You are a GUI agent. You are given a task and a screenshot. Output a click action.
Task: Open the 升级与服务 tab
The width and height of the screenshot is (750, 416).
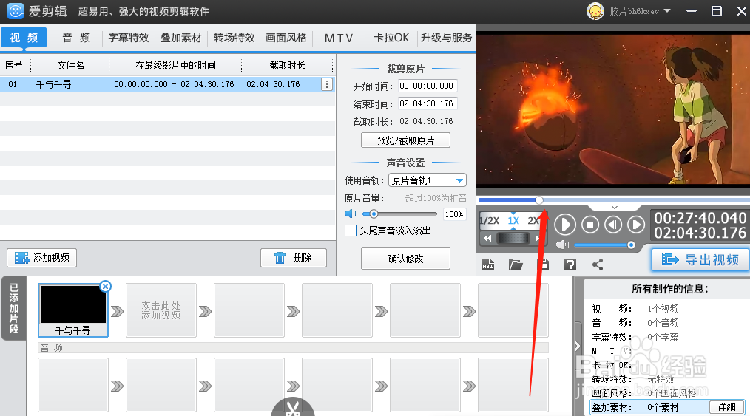446,38
